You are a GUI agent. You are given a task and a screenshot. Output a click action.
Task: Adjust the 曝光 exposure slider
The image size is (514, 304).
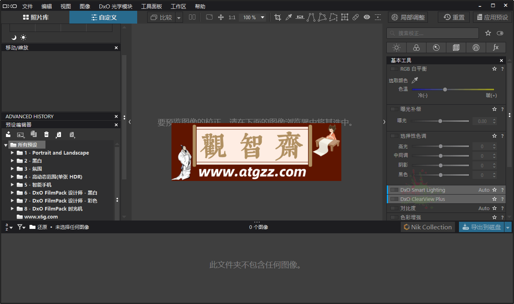440,121
